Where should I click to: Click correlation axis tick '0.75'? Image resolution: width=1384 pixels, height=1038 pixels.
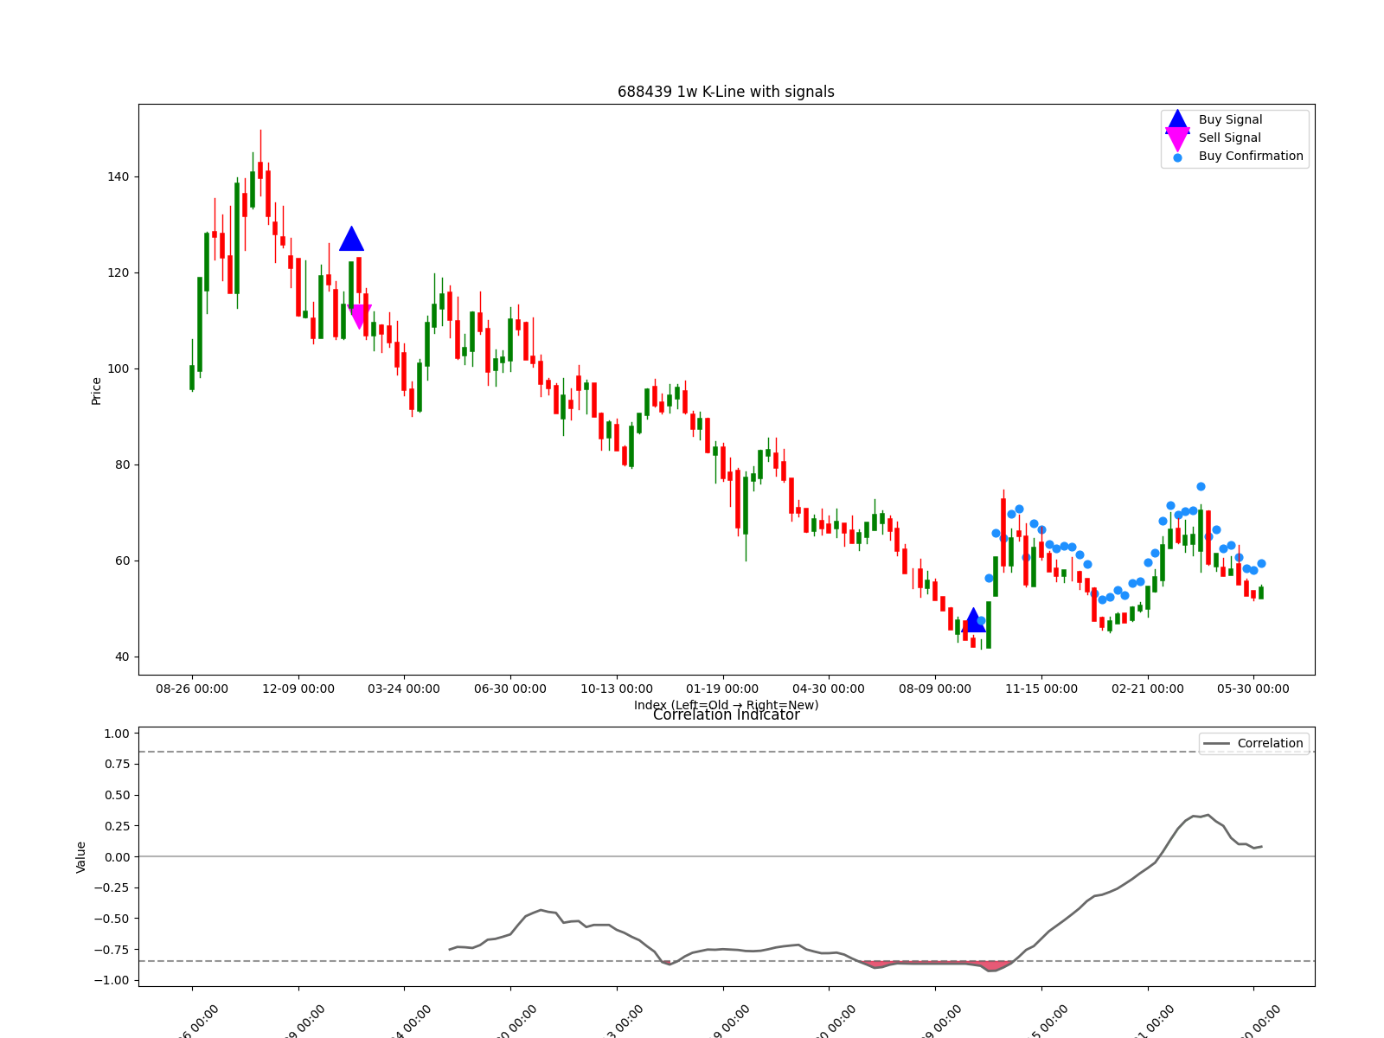tap(117, 764)
